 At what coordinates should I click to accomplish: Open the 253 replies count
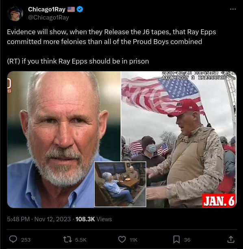tap(26, 240)
